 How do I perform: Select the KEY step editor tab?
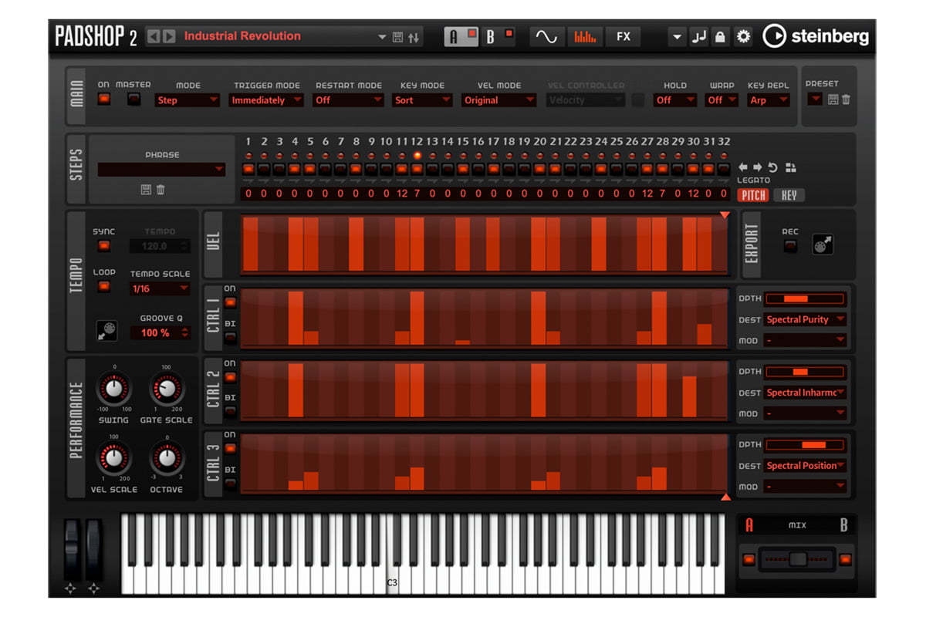[x=789, y=195]
